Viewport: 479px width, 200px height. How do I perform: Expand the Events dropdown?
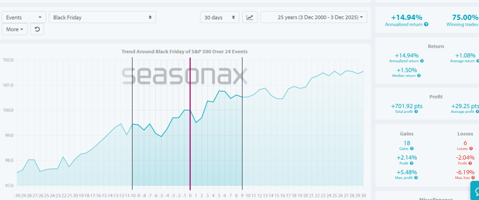24,17
